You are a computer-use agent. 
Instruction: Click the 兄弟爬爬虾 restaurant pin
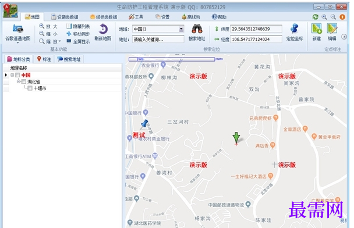(275, 117)
